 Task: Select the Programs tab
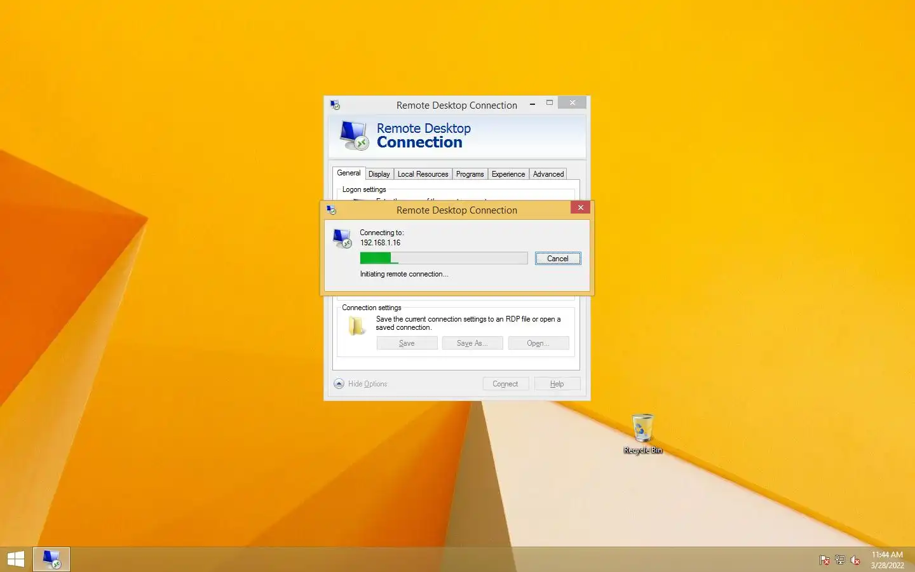pyautogui.click(x=470, y=174)
